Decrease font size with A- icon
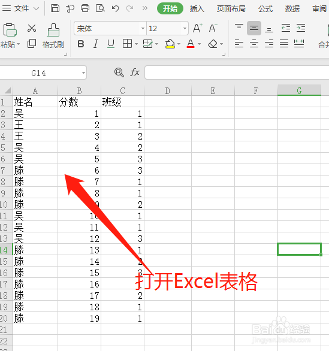 (x=213, y=28)
